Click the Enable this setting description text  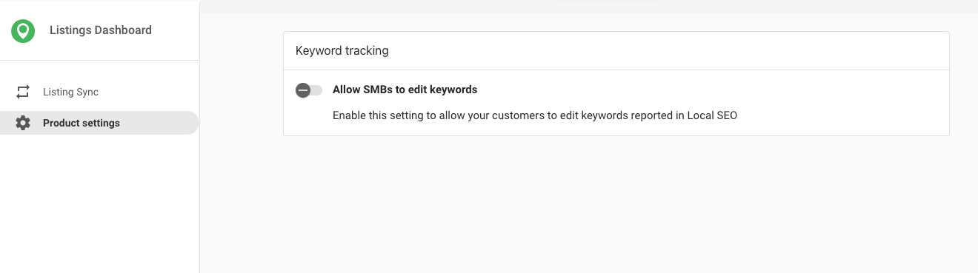535,115
